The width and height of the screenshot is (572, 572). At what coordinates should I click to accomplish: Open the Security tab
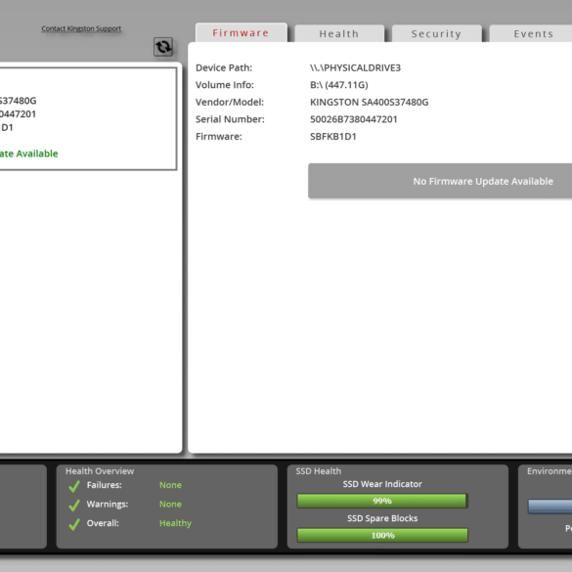point(437,33)
